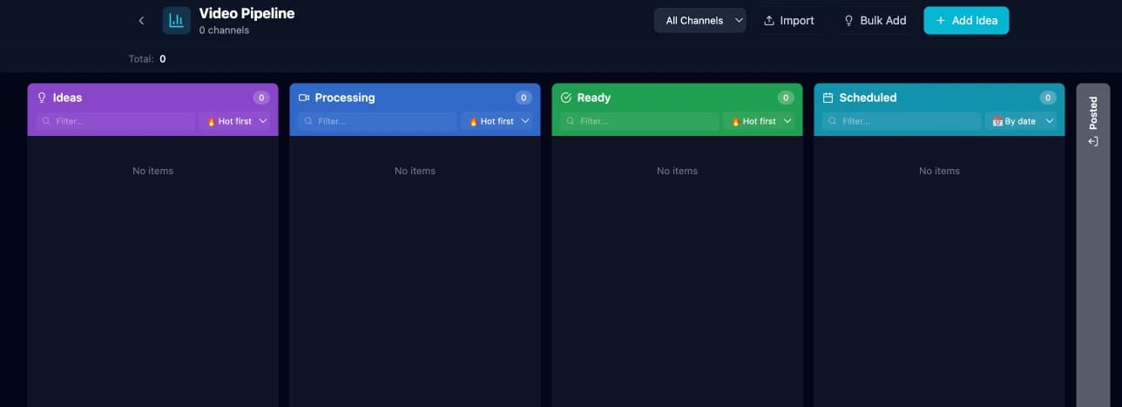Click the Video Pipeline bar-chart icon
The height and width of the screenshot is (407, 1122).
176,20
